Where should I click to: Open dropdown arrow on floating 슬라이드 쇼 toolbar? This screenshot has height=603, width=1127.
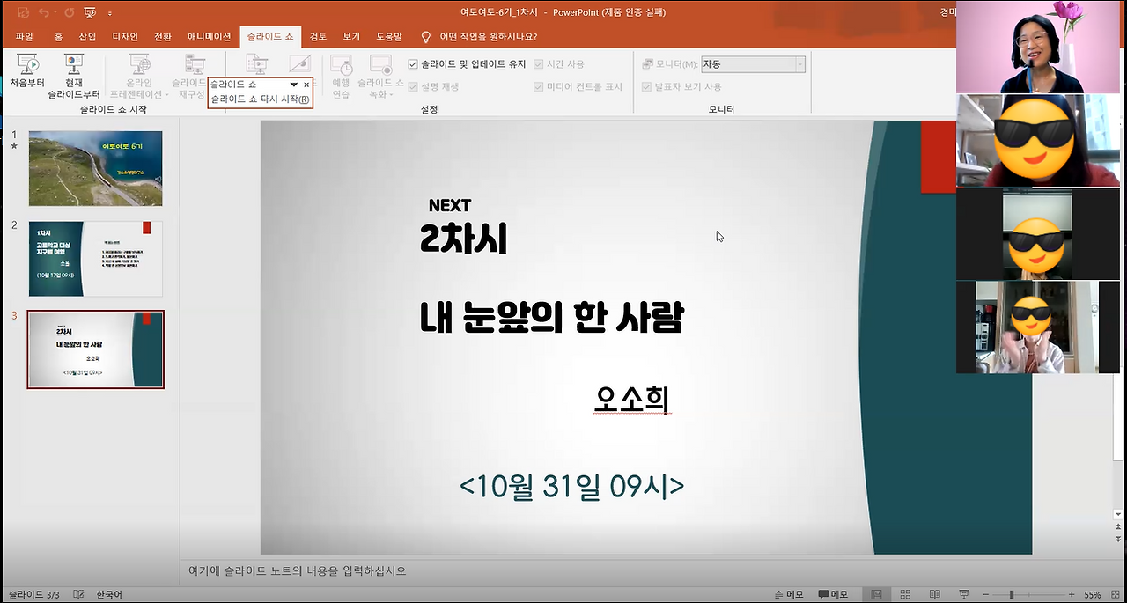(293, 84)
